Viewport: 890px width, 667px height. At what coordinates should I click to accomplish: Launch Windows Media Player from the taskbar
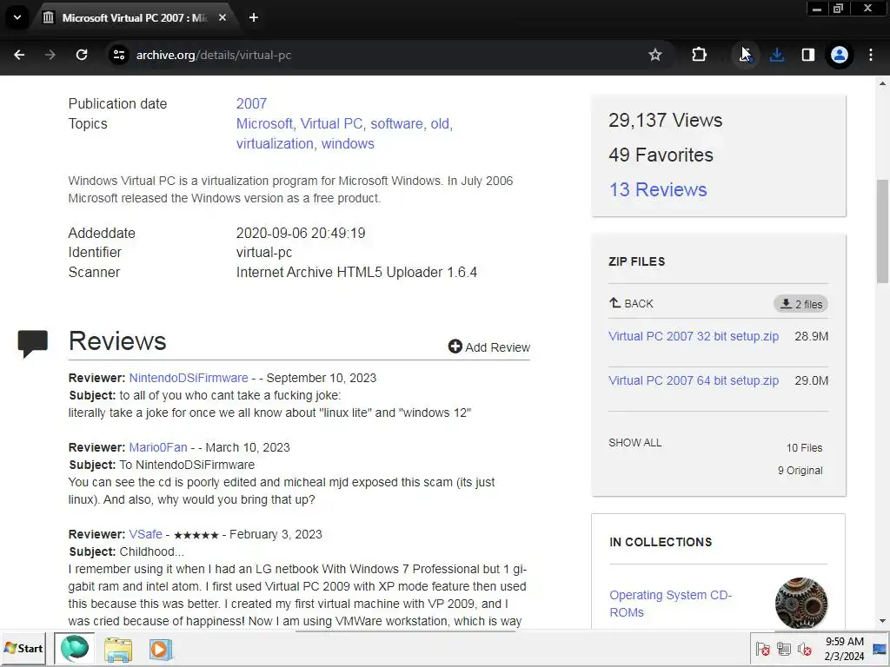161,650
